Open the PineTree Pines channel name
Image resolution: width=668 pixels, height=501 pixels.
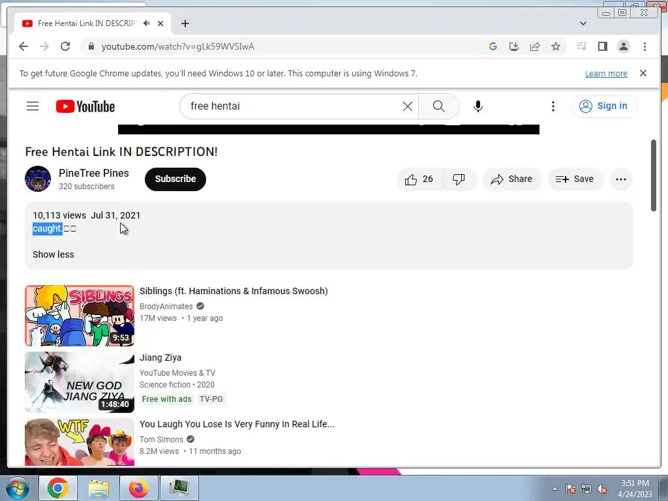click(x=94, y=173)
